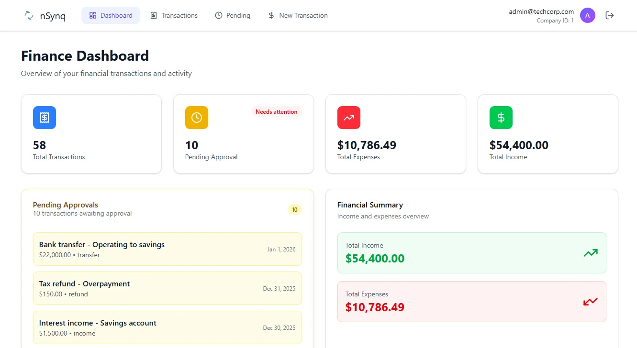This screenshot has width=637, height=348.
Task: Click the green dollar icon on Total Income card
Action: point(501,118)
